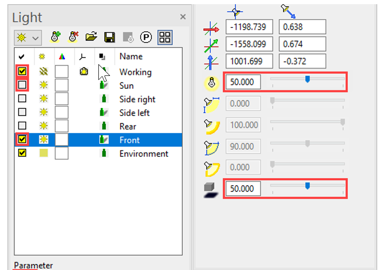Viewport: 380px width, 270px height.
Task: Click the delete light icon
Action: coord(73,37)
